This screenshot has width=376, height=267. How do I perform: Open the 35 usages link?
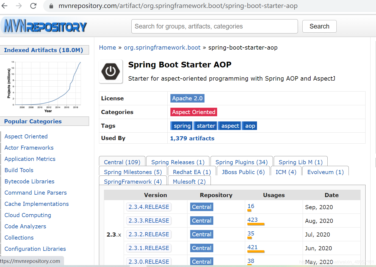(251, 234)
